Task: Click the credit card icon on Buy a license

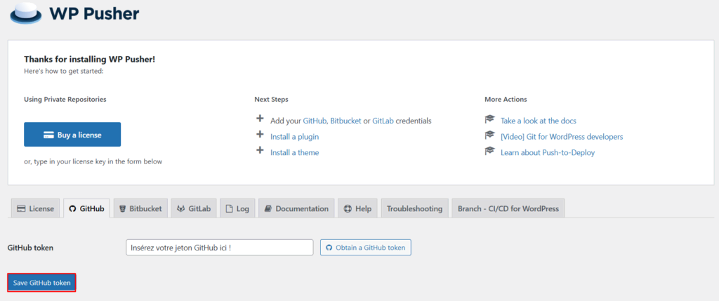Action: (x=49, y=135)
